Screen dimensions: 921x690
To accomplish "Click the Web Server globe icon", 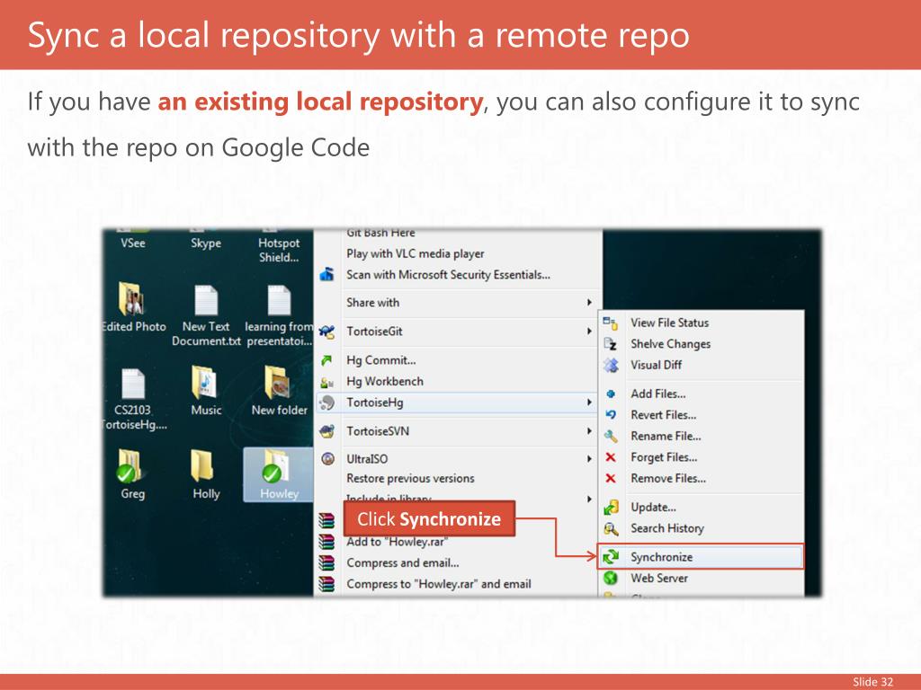I will pos(611,578).
